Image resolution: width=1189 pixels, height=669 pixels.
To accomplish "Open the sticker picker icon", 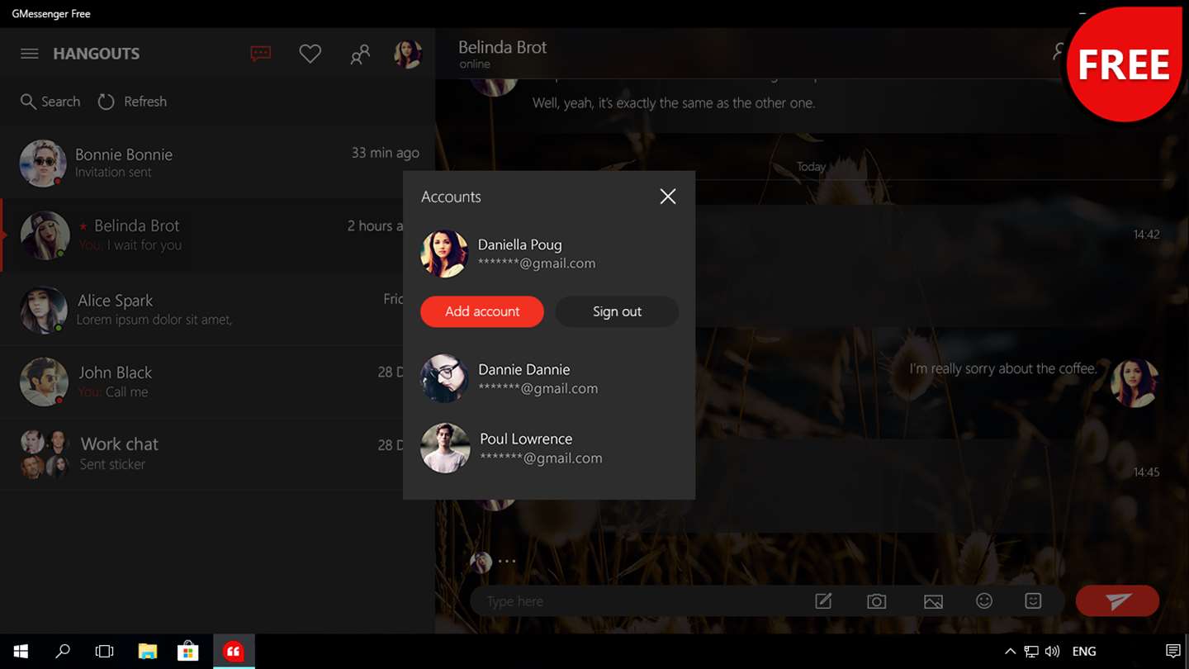I will (x=1033, y=601).
